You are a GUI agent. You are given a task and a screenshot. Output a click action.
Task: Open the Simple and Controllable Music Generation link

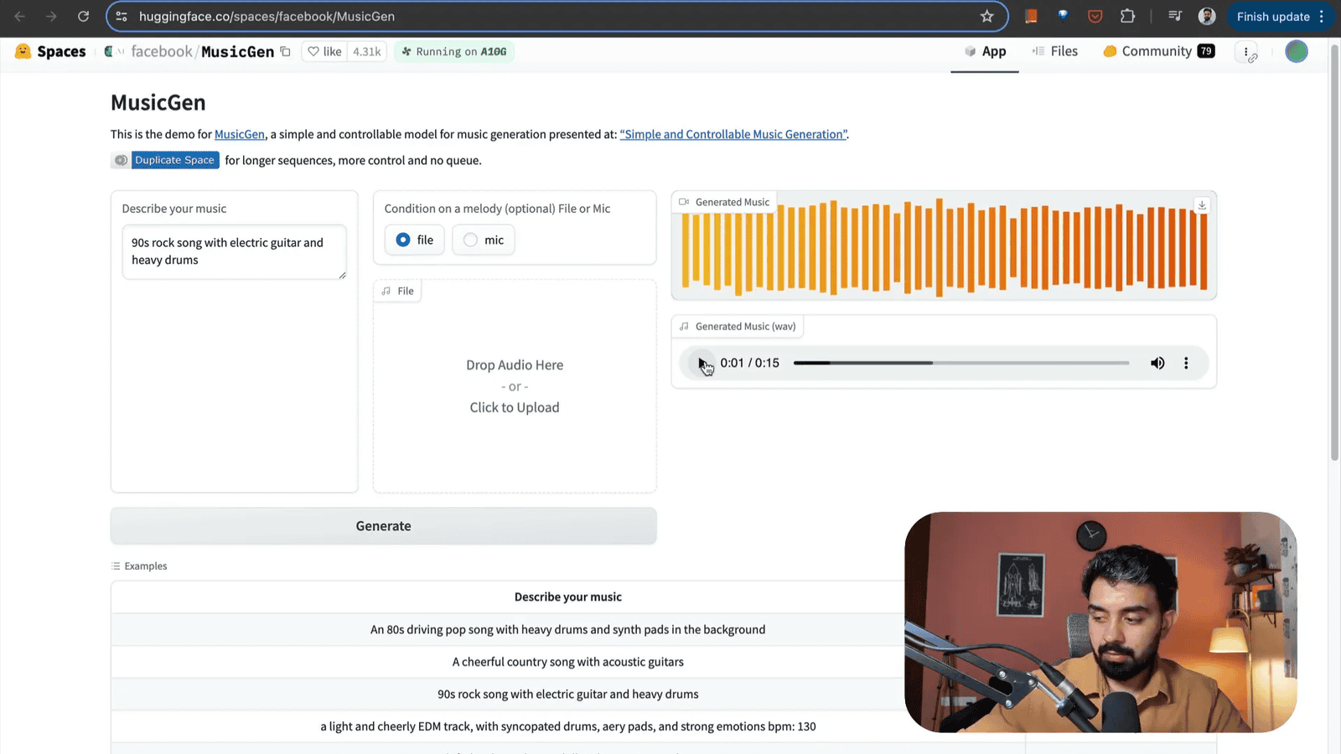click(733, 135)
